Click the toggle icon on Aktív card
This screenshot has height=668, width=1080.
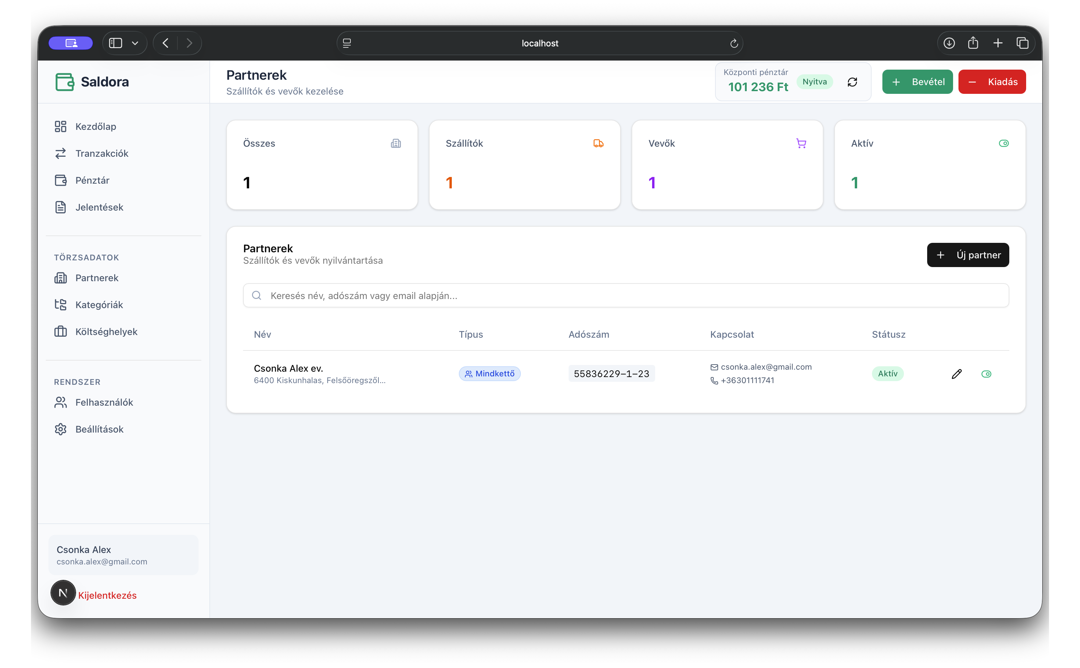(x=1004, y=143)
